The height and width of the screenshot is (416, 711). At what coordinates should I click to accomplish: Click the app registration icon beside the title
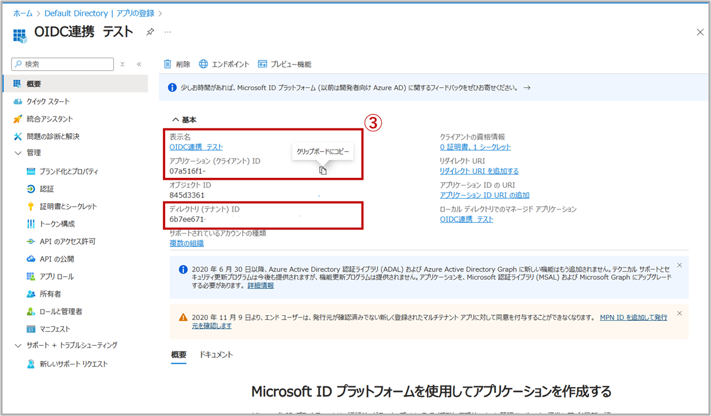point(20,35)
